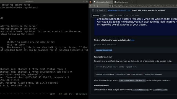Click the 'kubeadm token create --certificate-key' command
The height and width of the screenshot is (99, 177).
129,74
